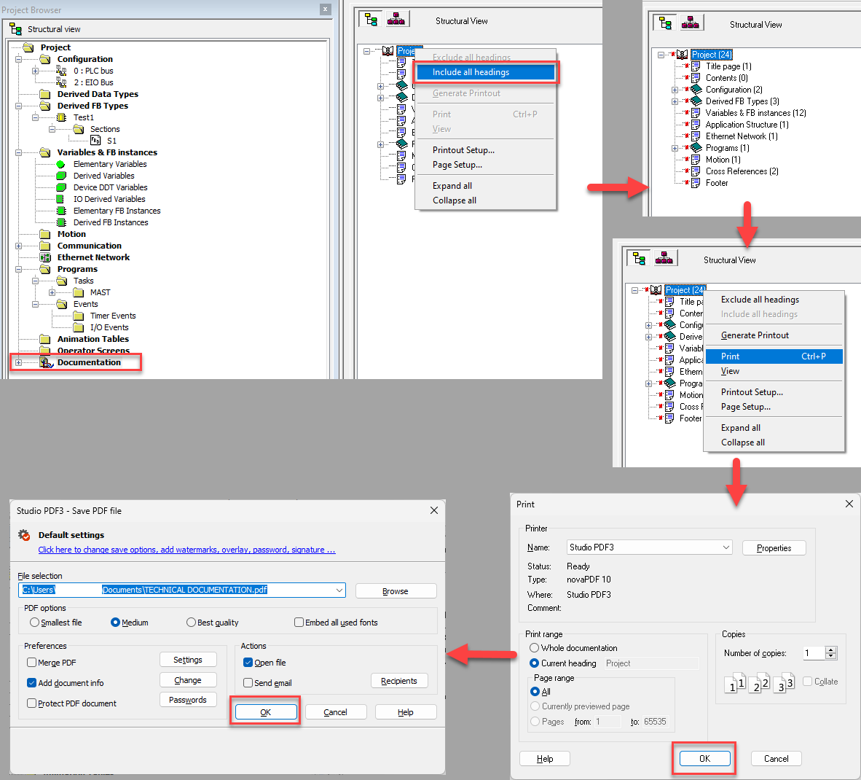Click Device DDT Variables icon
The image size is (861, 780).
click(61, 187)
